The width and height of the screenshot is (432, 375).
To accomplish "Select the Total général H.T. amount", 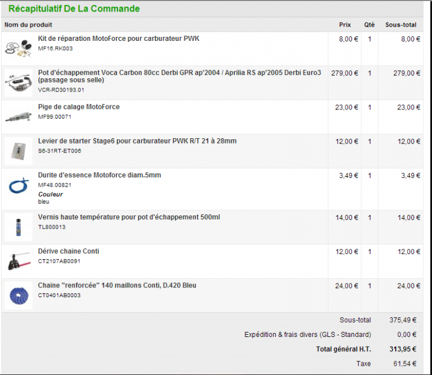I will pos(403,349).
